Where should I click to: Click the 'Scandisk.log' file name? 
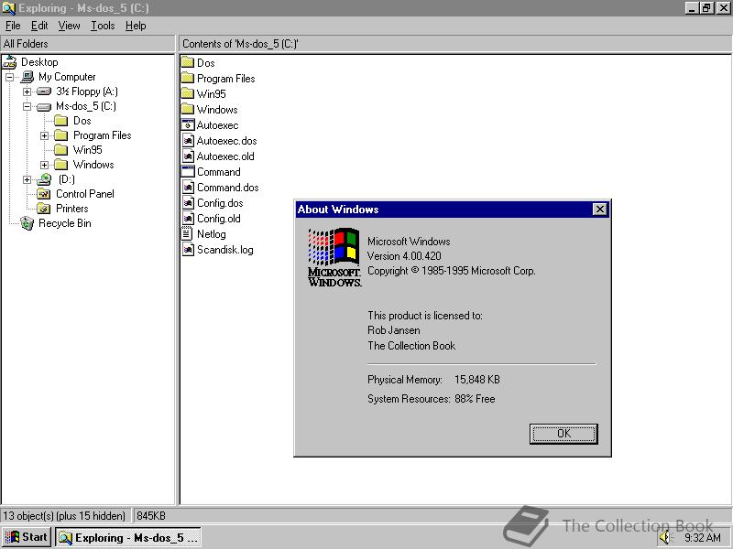pos(224,250)
